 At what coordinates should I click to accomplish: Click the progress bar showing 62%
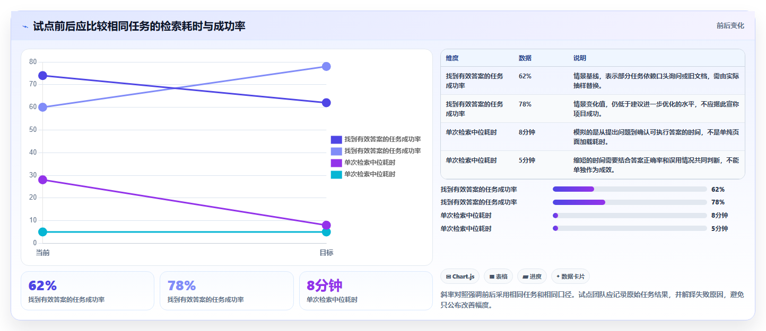coord(630,189)
